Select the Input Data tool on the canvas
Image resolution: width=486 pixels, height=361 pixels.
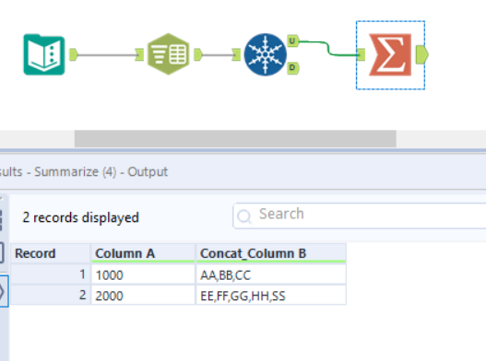[44, 54]
